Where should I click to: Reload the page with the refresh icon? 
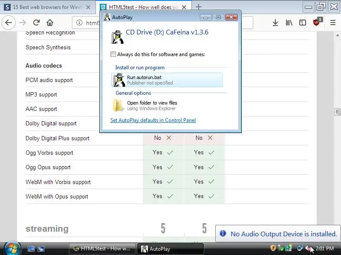click(36, 23)
